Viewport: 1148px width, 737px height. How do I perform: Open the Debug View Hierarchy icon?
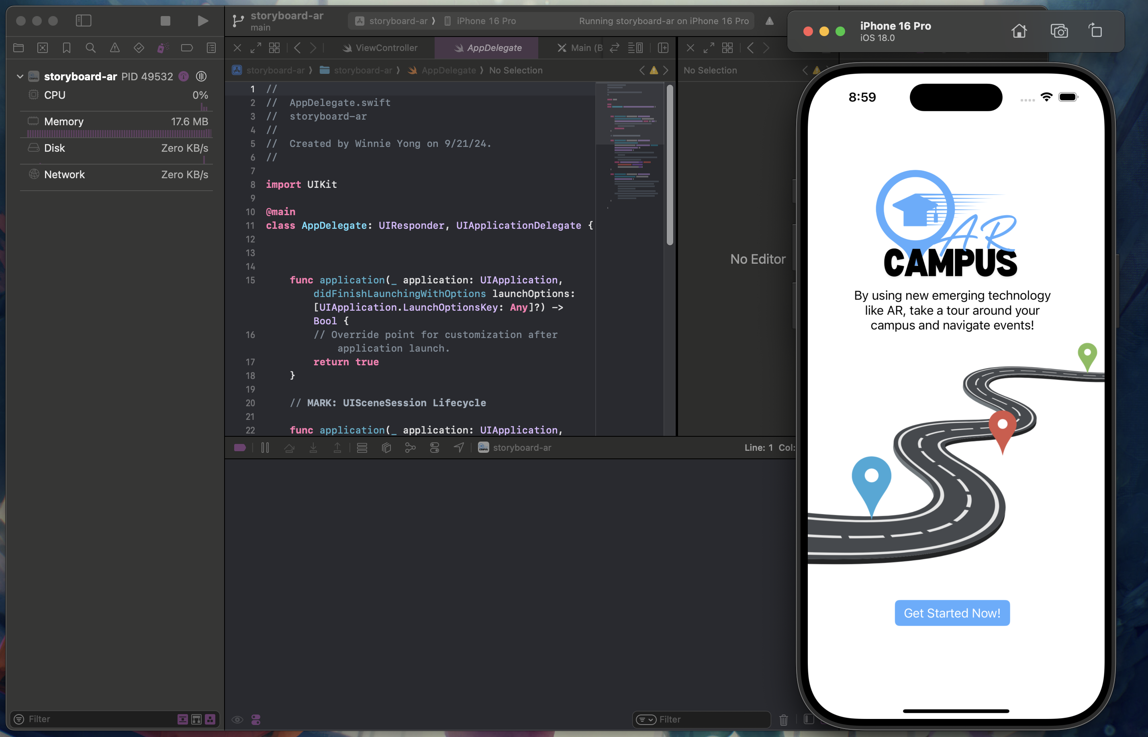386,448
